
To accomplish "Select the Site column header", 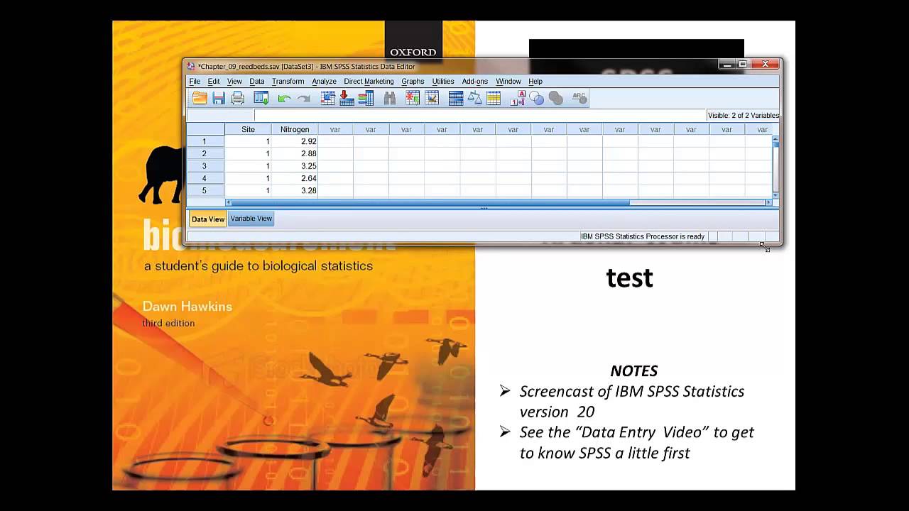I will tap(248, 129).
